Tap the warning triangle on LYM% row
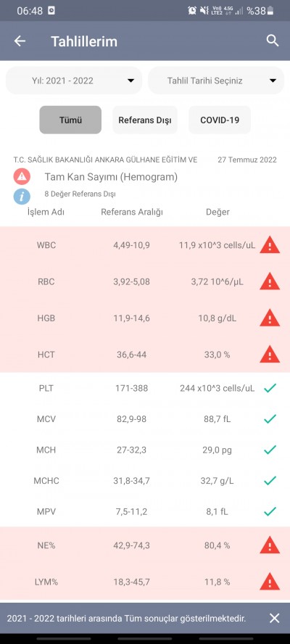290x644 pixels. click(270, 582)
